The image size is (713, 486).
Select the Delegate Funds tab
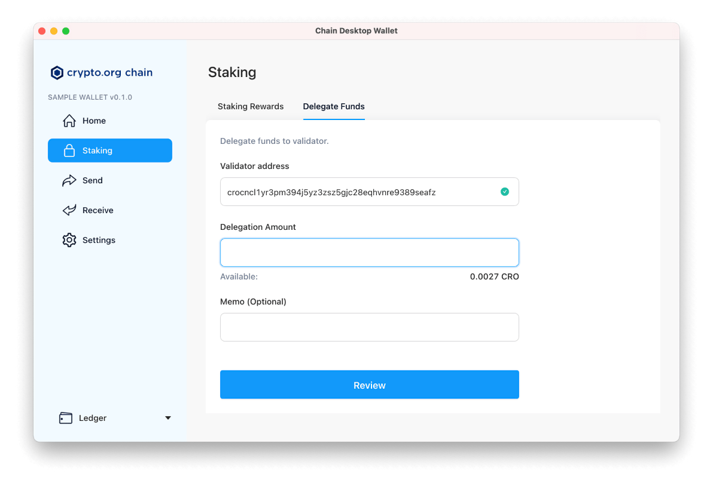click(x=333, y=106)
